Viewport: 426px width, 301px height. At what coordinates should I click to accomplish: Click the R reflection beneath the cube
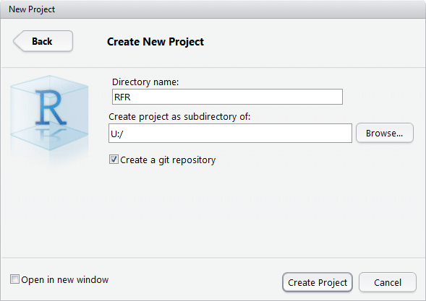51,134
